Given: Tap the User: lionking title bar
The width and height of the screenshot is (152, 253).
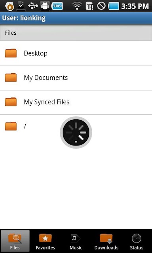Looking at the screenshot, I should point(76,18).
